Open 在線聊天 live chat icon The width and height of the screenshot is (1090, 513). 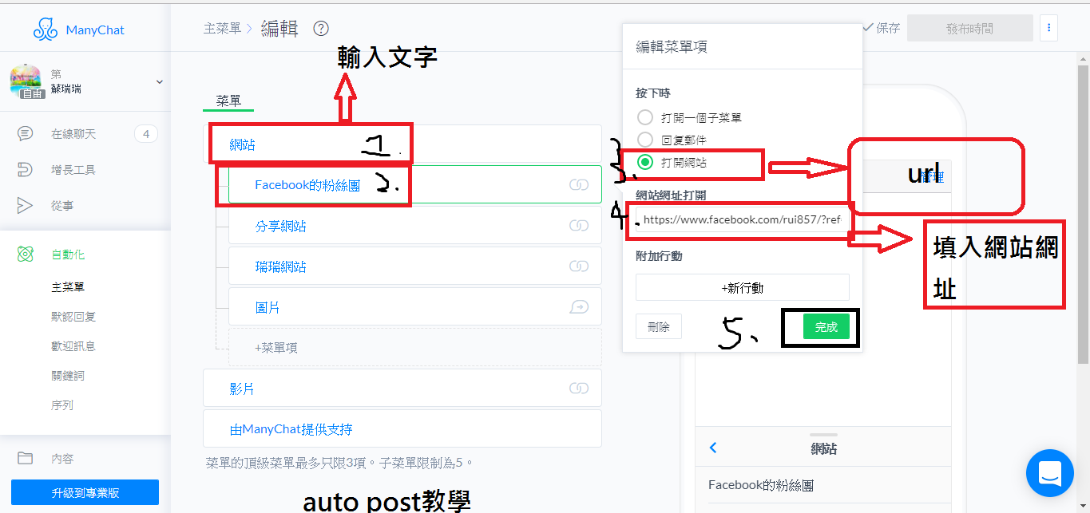pyautogui.click(x=26, y=134)
